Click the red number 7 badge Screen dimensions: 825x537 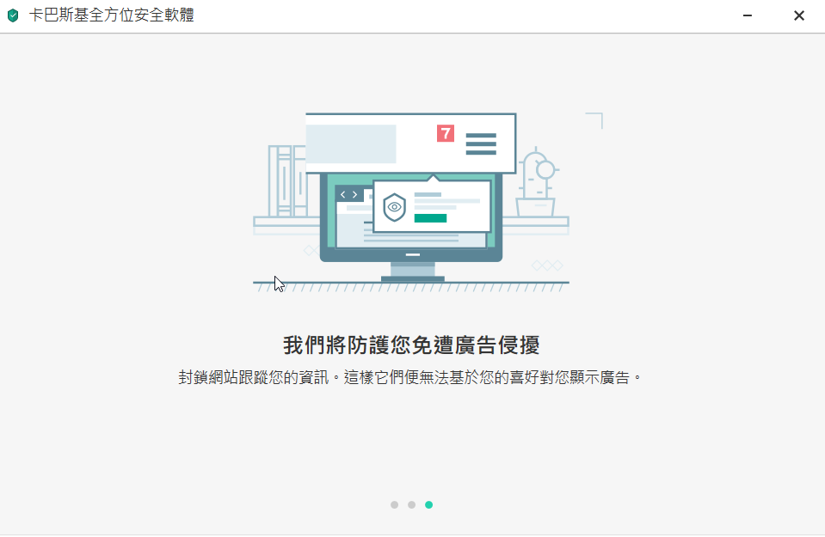pos(445,133)
